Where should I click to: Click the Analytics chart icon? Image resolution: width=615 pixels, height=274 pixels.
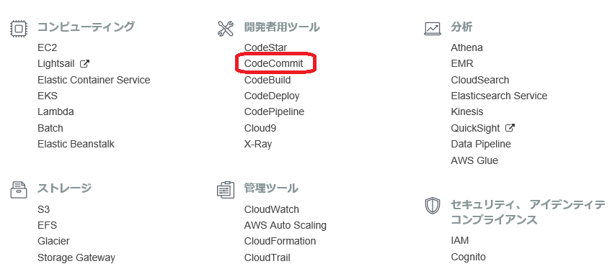click(433, 29)
